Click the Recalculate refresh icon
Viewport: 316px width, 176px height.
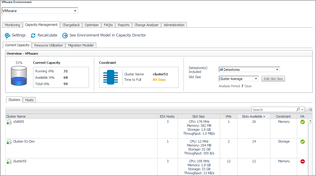[33, 36]
